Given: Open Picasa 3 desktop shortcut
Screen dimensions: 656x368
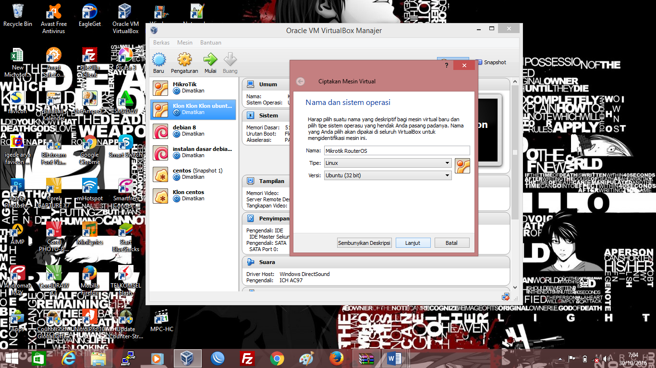Looking at the screenshot, I should (125, 59).
